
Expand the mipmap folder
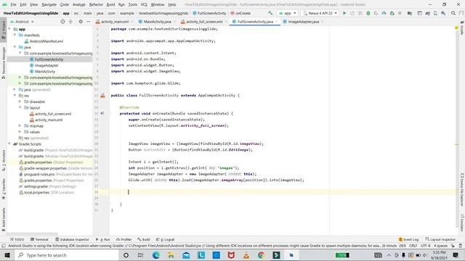(20, 125)
